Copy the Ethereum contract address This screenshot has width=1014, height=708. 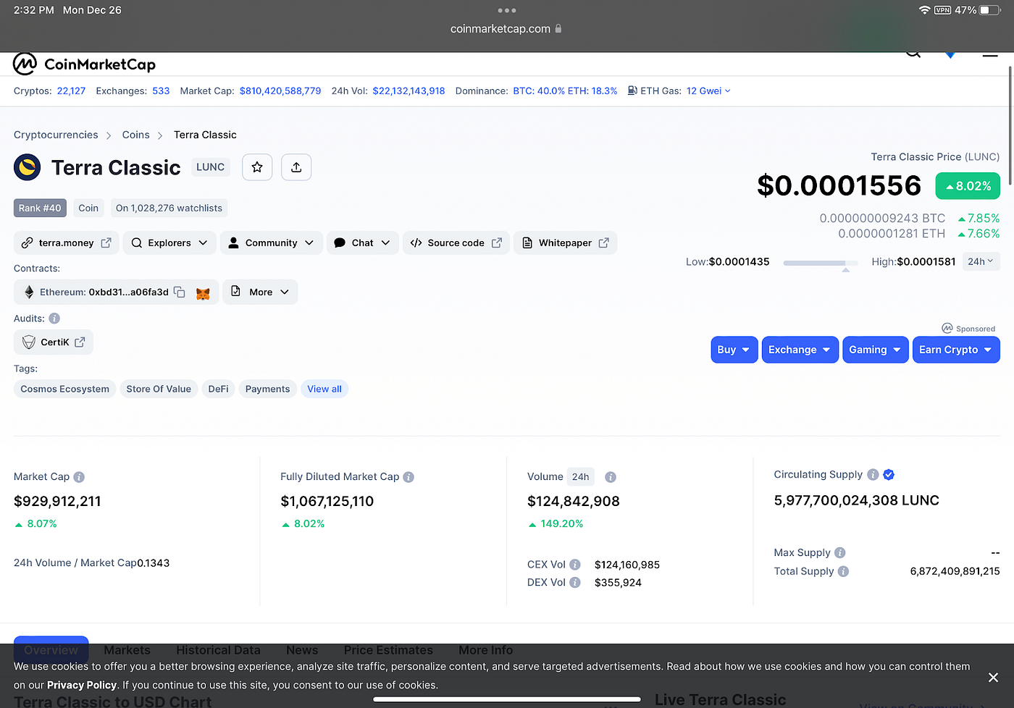[179, 292]
